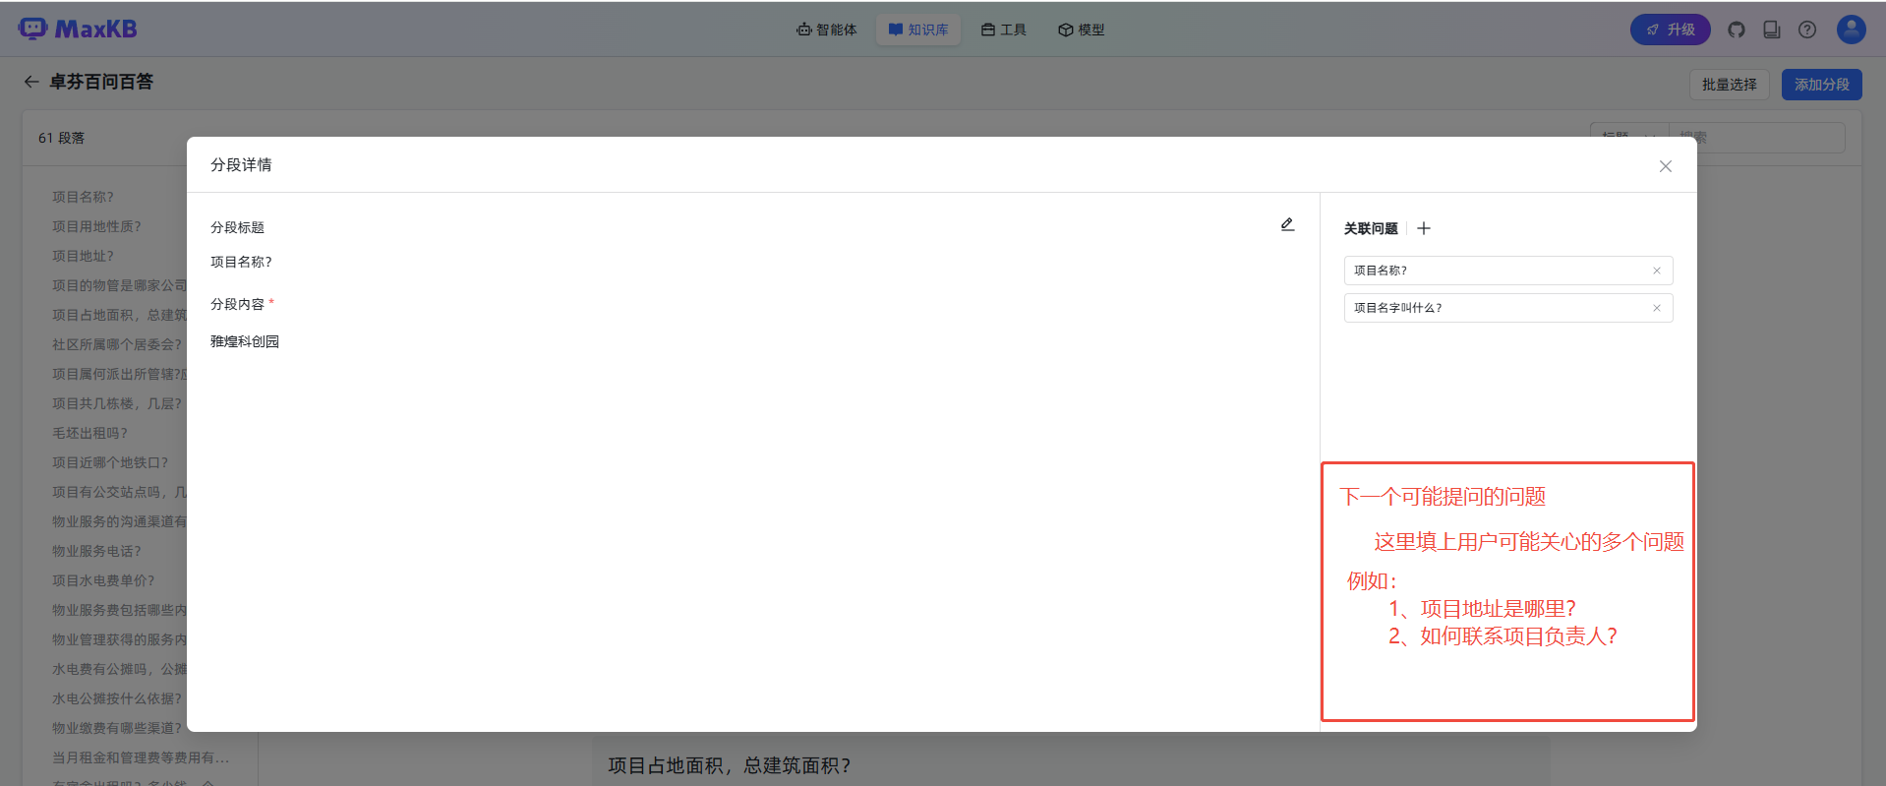Click the edit pencil icon for segment title
Screen dimensions: 1886x786
(1287, 225)
